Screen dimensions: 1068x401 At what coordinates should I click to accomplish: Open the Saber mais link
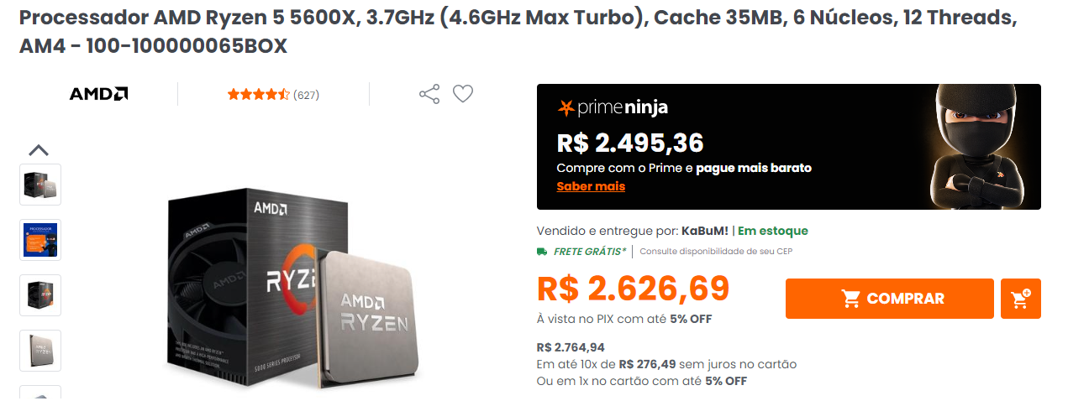pyautogui.click(x=591, y=186)
